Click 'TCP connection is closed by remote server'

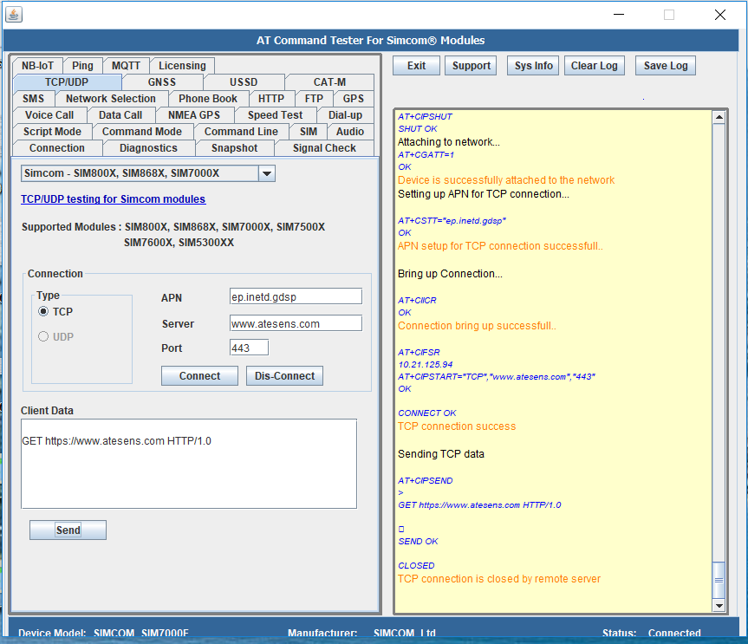tap(499, 579)
